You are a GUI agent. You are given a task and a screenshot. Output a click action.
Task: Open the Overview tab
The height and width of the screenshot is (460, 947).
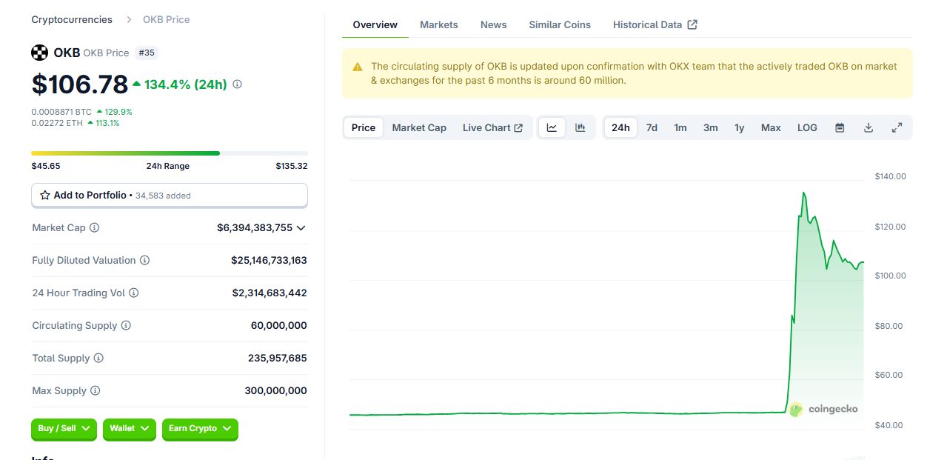pos(375,24)
